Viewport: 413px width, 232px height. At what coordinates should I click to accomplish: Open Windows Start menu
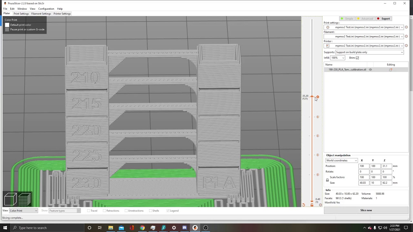(5, 228)
